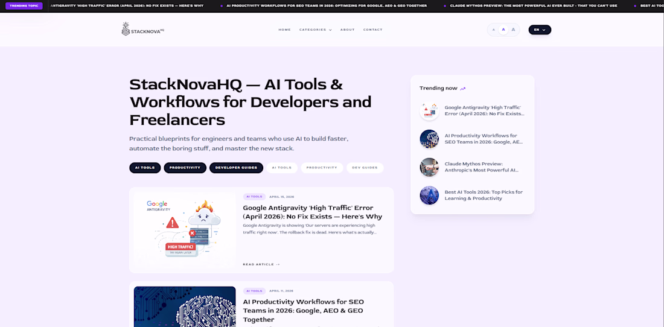The height and width of the screenshot is (327, 664).
Task: Click the dark AI Tools pill
Action: (145, 168)
